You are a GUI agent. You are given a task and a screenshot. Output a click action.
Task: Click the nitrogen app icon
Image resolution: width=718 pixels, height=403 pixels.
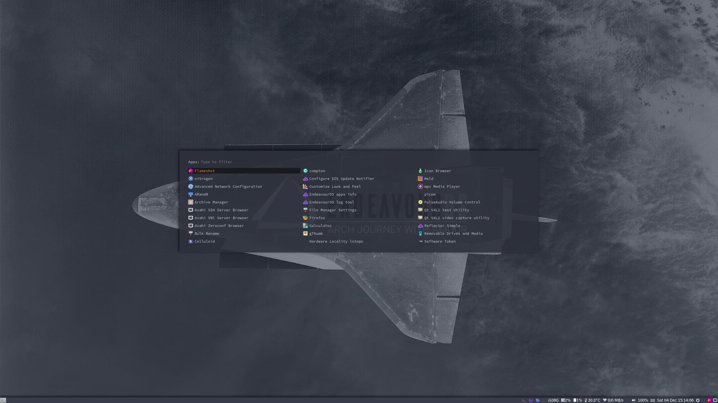click(x=191, y=178)
